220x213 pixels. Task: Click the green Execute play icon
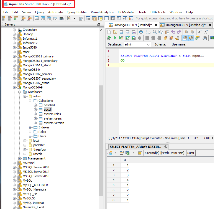point(115,38)
